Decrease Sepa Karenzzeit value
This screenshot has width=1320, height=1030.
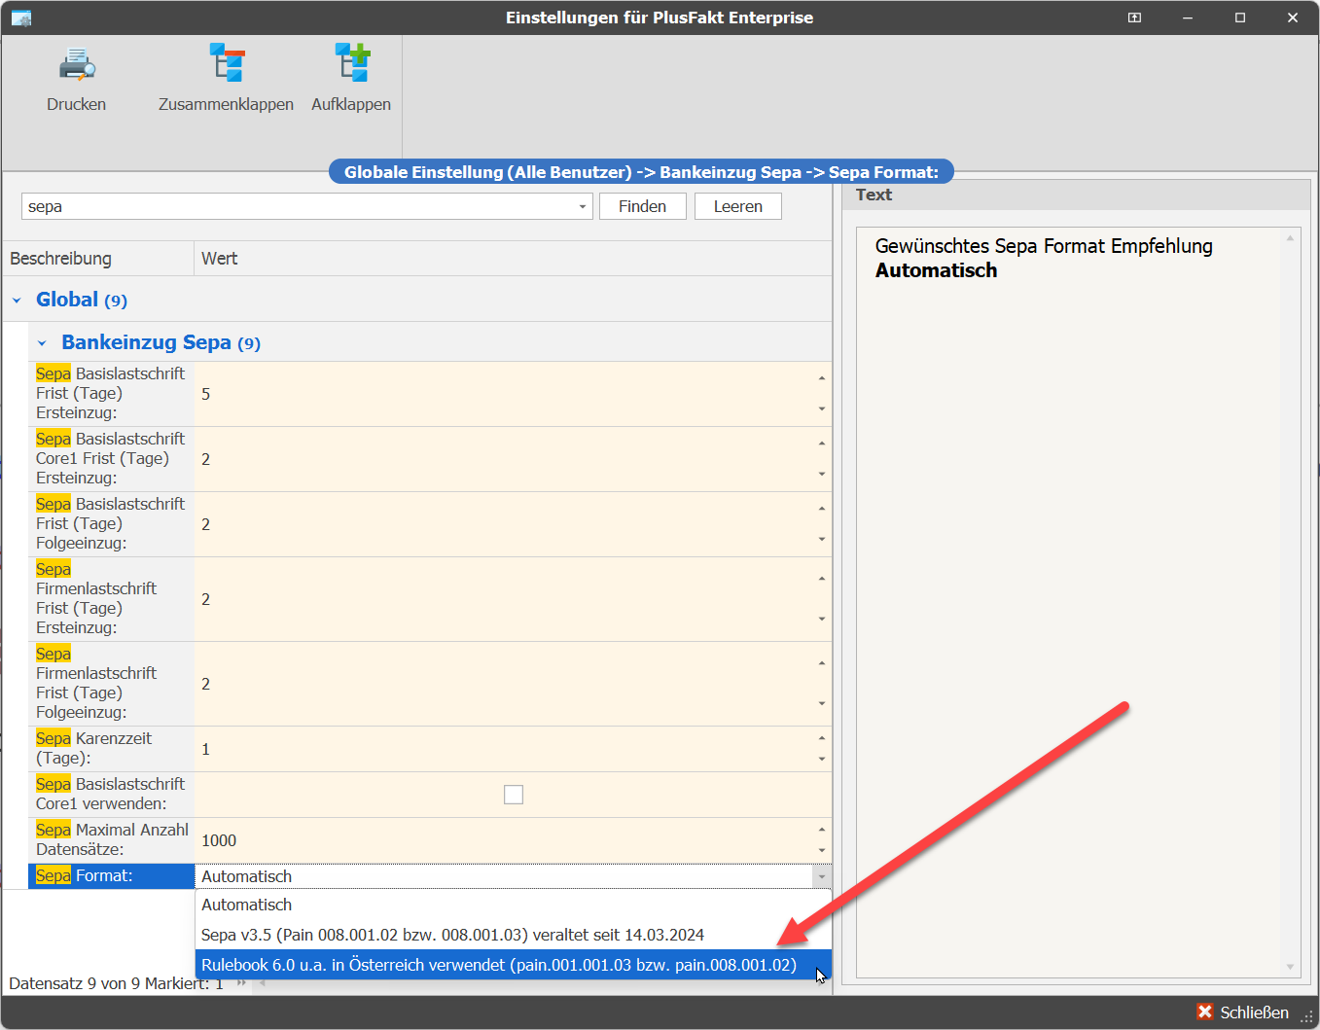822,760
